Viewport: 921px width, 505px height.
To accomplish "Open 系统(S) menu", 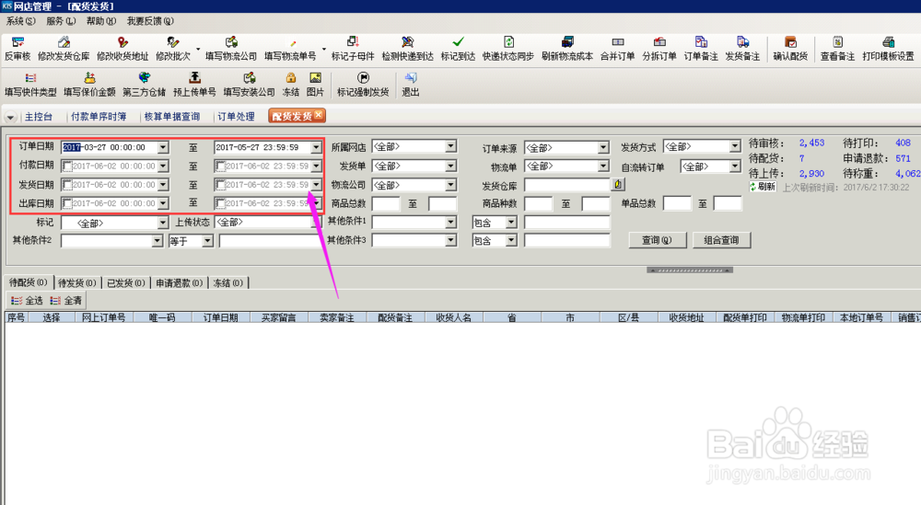I will point(20,21).
